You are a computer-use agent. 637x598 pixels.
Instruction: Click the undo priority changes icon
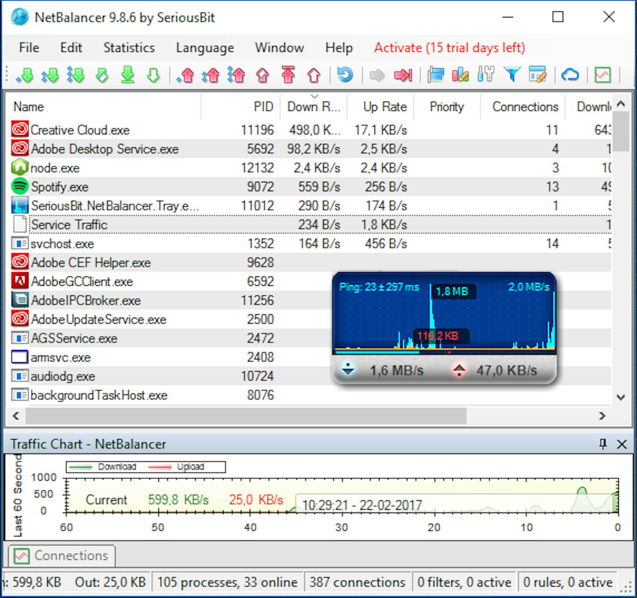tap(345, 75)
